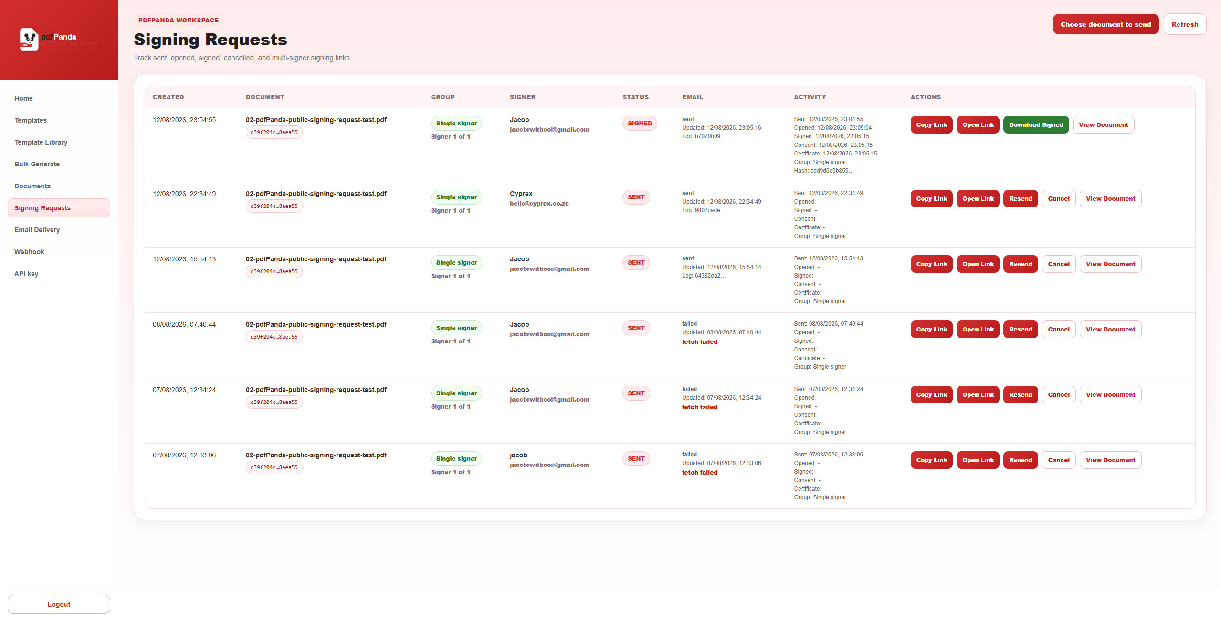Click the PDFPANDA WORKSPACE label
Image resolution: width=1221 pixels, height=620 pixels.
tap(179, 21)
